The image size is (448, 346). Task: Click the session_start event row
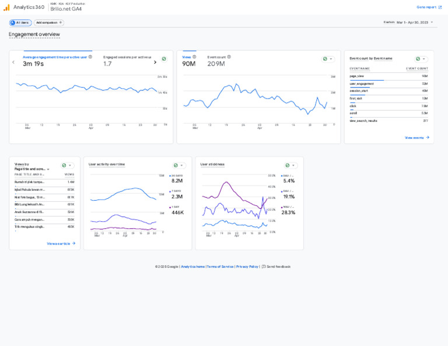tap(388, 91)
